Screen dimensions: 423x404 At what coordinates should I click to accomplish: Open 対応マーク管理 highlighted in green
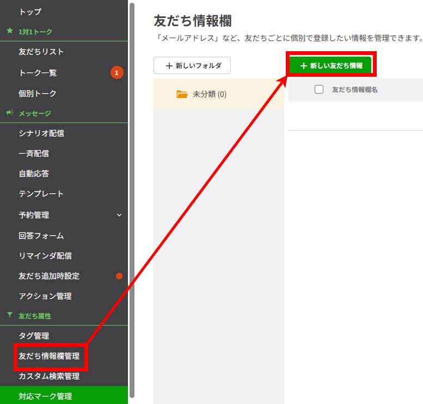[45, 396]
